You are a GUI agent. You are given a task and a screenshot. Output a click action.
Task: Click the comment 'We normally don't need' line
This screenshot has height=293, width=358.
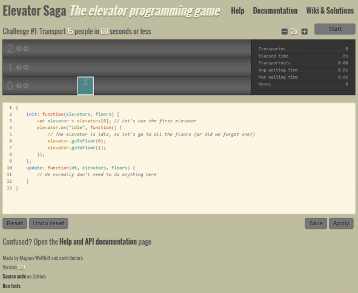pos(96,174)
